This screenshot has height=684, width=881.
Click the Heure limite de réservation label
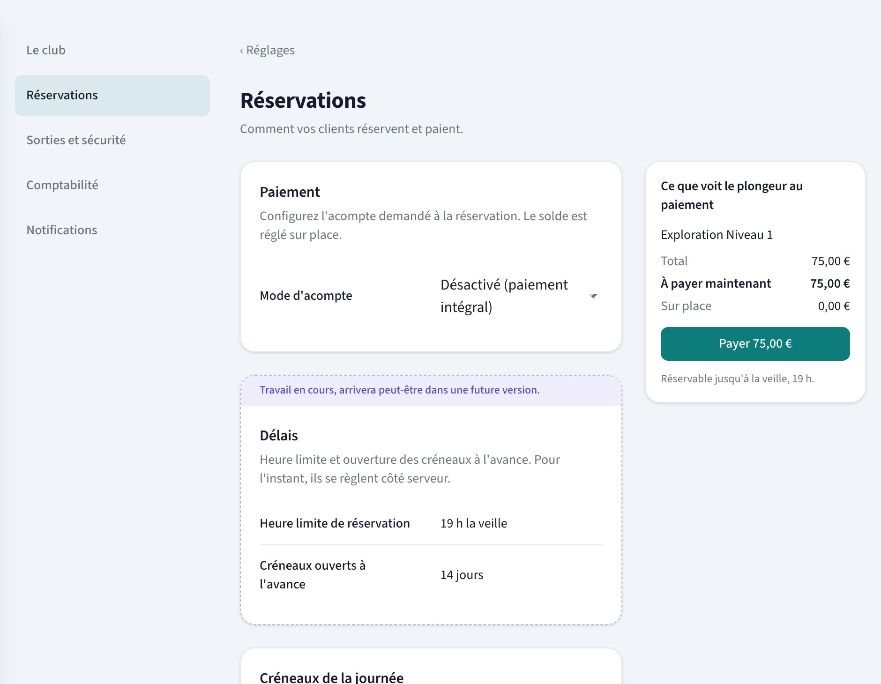(335, 523)
